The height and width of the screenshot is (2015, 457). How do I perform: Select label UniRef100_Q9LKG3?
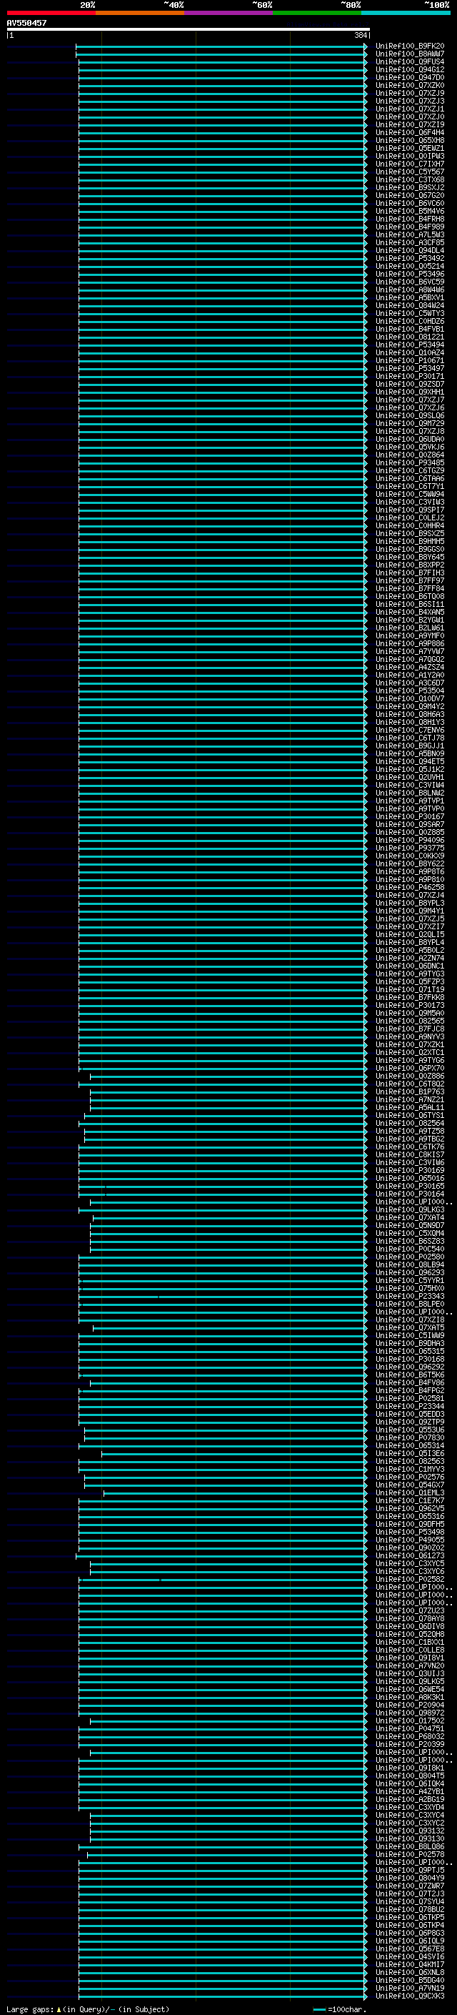[x=409, y=1210]
